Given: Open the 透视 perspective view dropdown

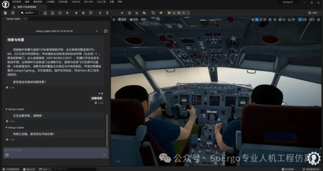Looking at the screenshot, I should pos(122,19).
